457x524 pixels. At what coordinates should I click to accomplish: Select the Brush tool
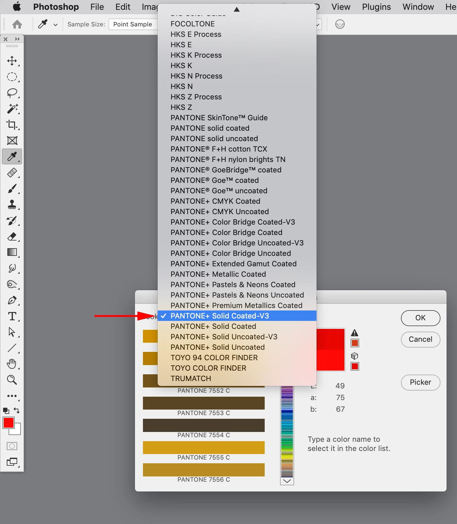[x=12, y=188]
